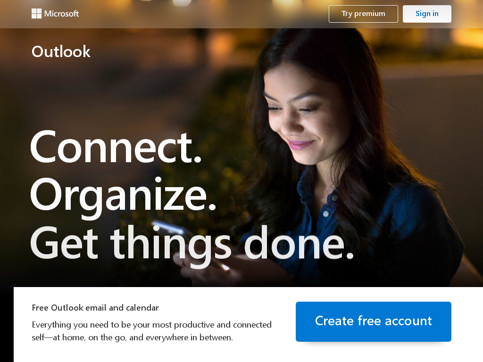Click the Microsoft wordmark text
483x362 pixels.
tap(62, 14)
